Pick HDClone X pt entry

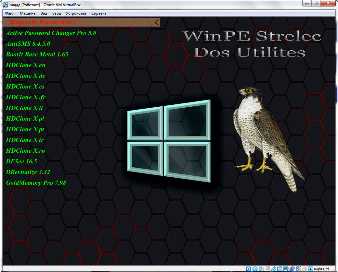[25, 129]
